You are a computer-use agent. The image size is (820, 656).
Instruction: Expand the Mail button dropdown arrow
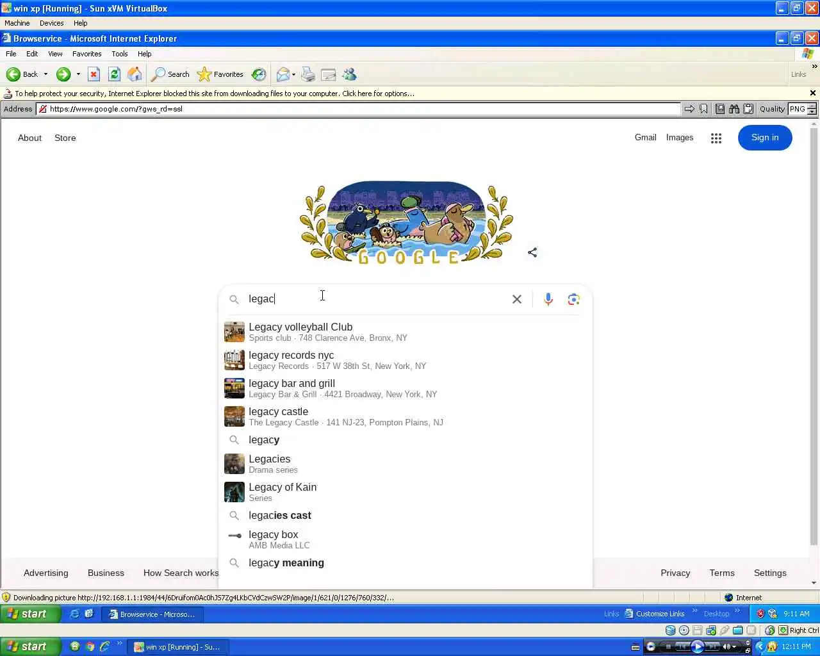(293, 74)
